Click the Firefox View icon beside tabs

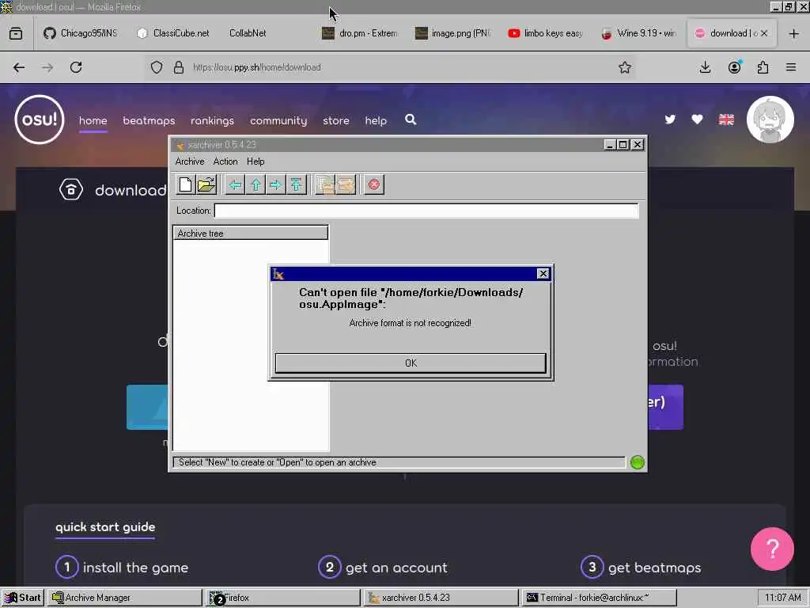[16, 33]
